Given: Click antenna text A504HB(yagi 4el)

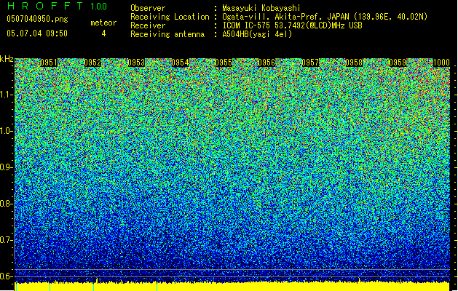Looking at the screenshot, I should (x=257, y=34).
